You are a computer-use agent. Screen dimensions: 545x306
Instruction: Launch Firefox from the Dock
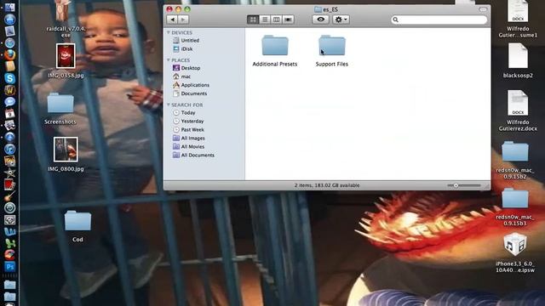click(9, 54)
